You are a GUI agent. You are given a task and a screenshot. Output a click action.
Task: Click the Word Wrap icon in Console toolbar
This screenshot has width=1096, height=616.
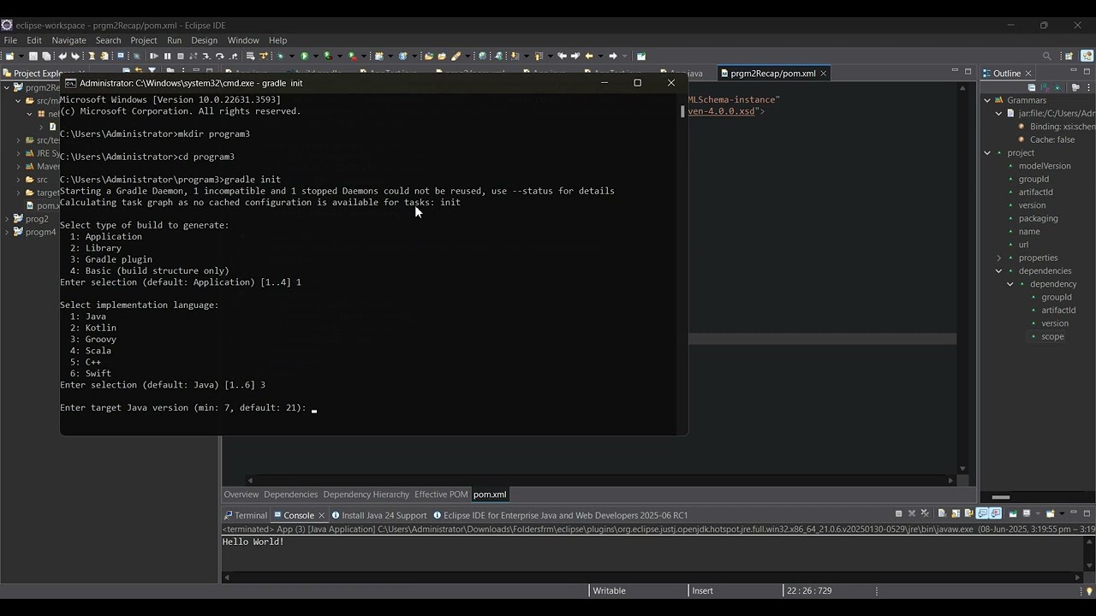point(968,513)
